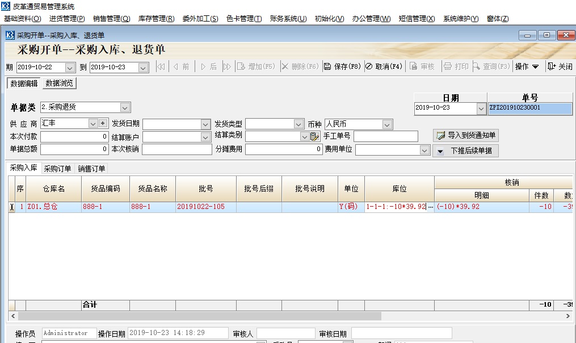Open the 单据类 document type dropdown
576x343 pixels.
coord(126,107)
